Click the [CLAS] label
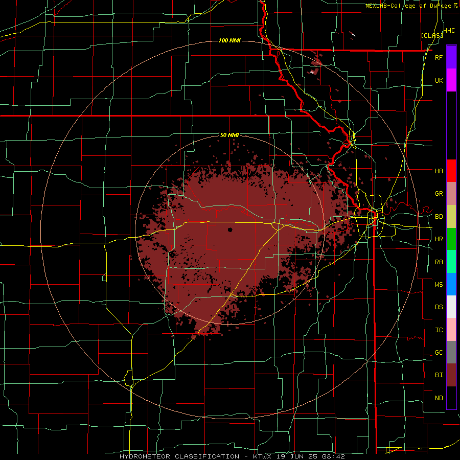Screen dimensions: 460x460 point(432,35)
